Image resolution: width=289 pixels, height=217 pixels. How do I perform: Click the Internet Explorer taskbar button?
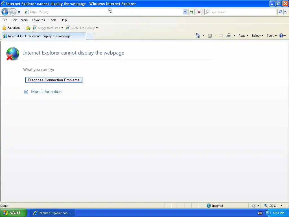52,213
